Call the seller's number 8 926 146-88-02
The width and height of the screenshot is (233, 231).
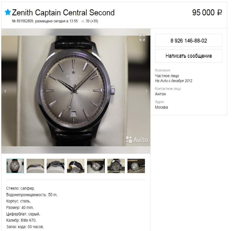click(188, 41)
